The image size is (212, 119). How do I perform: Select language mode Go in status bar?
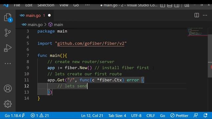163,116
